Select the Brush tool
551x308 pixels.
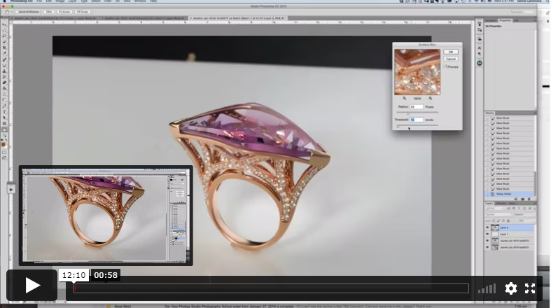click(5, 65)
